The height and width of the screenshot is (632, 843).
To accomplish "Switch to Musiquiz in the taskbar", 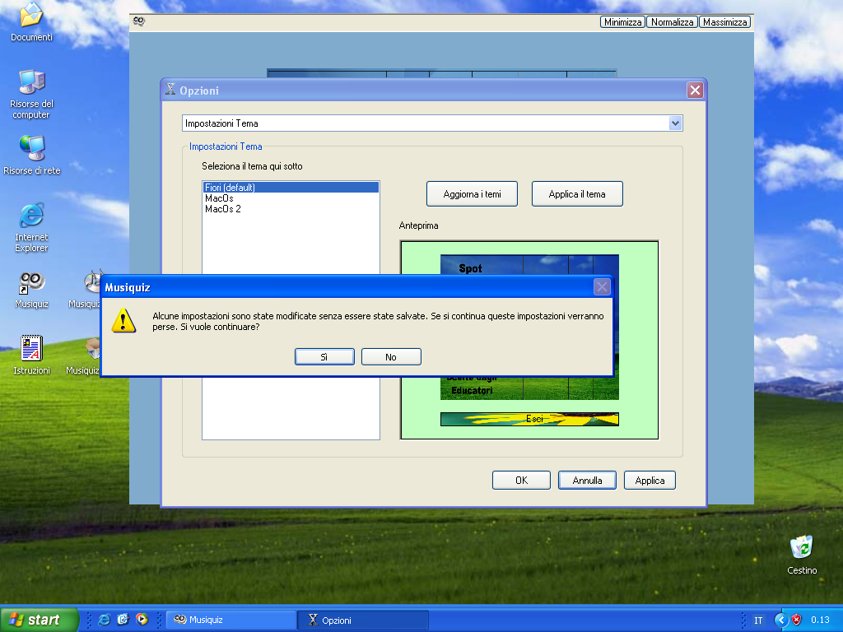I will (231, 620).
